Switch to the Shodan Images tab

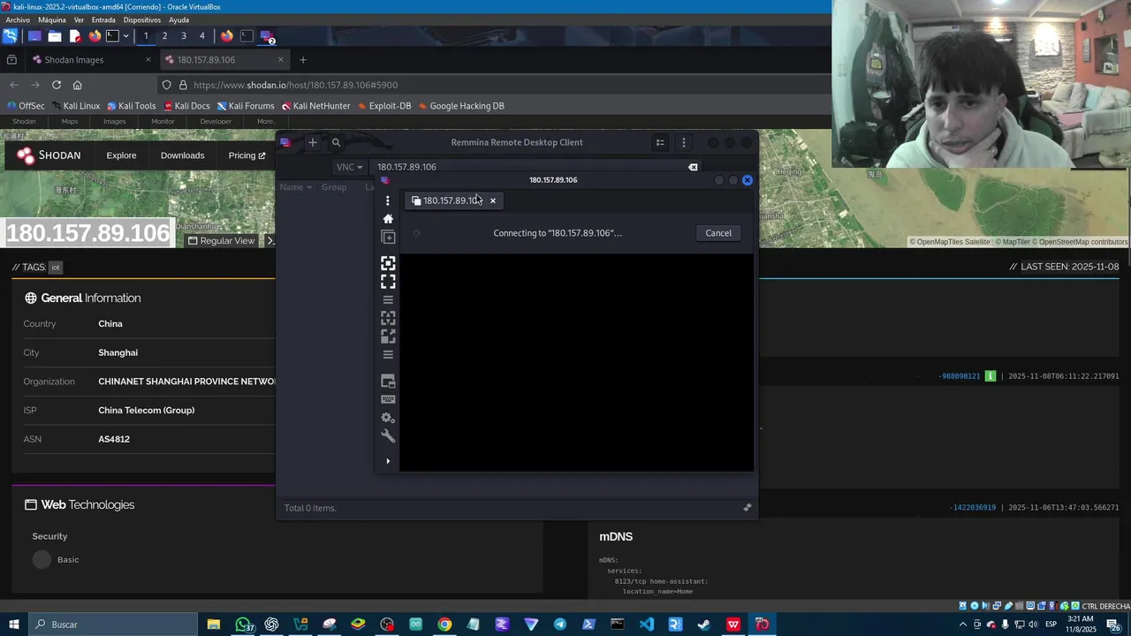tap(87, 60)
